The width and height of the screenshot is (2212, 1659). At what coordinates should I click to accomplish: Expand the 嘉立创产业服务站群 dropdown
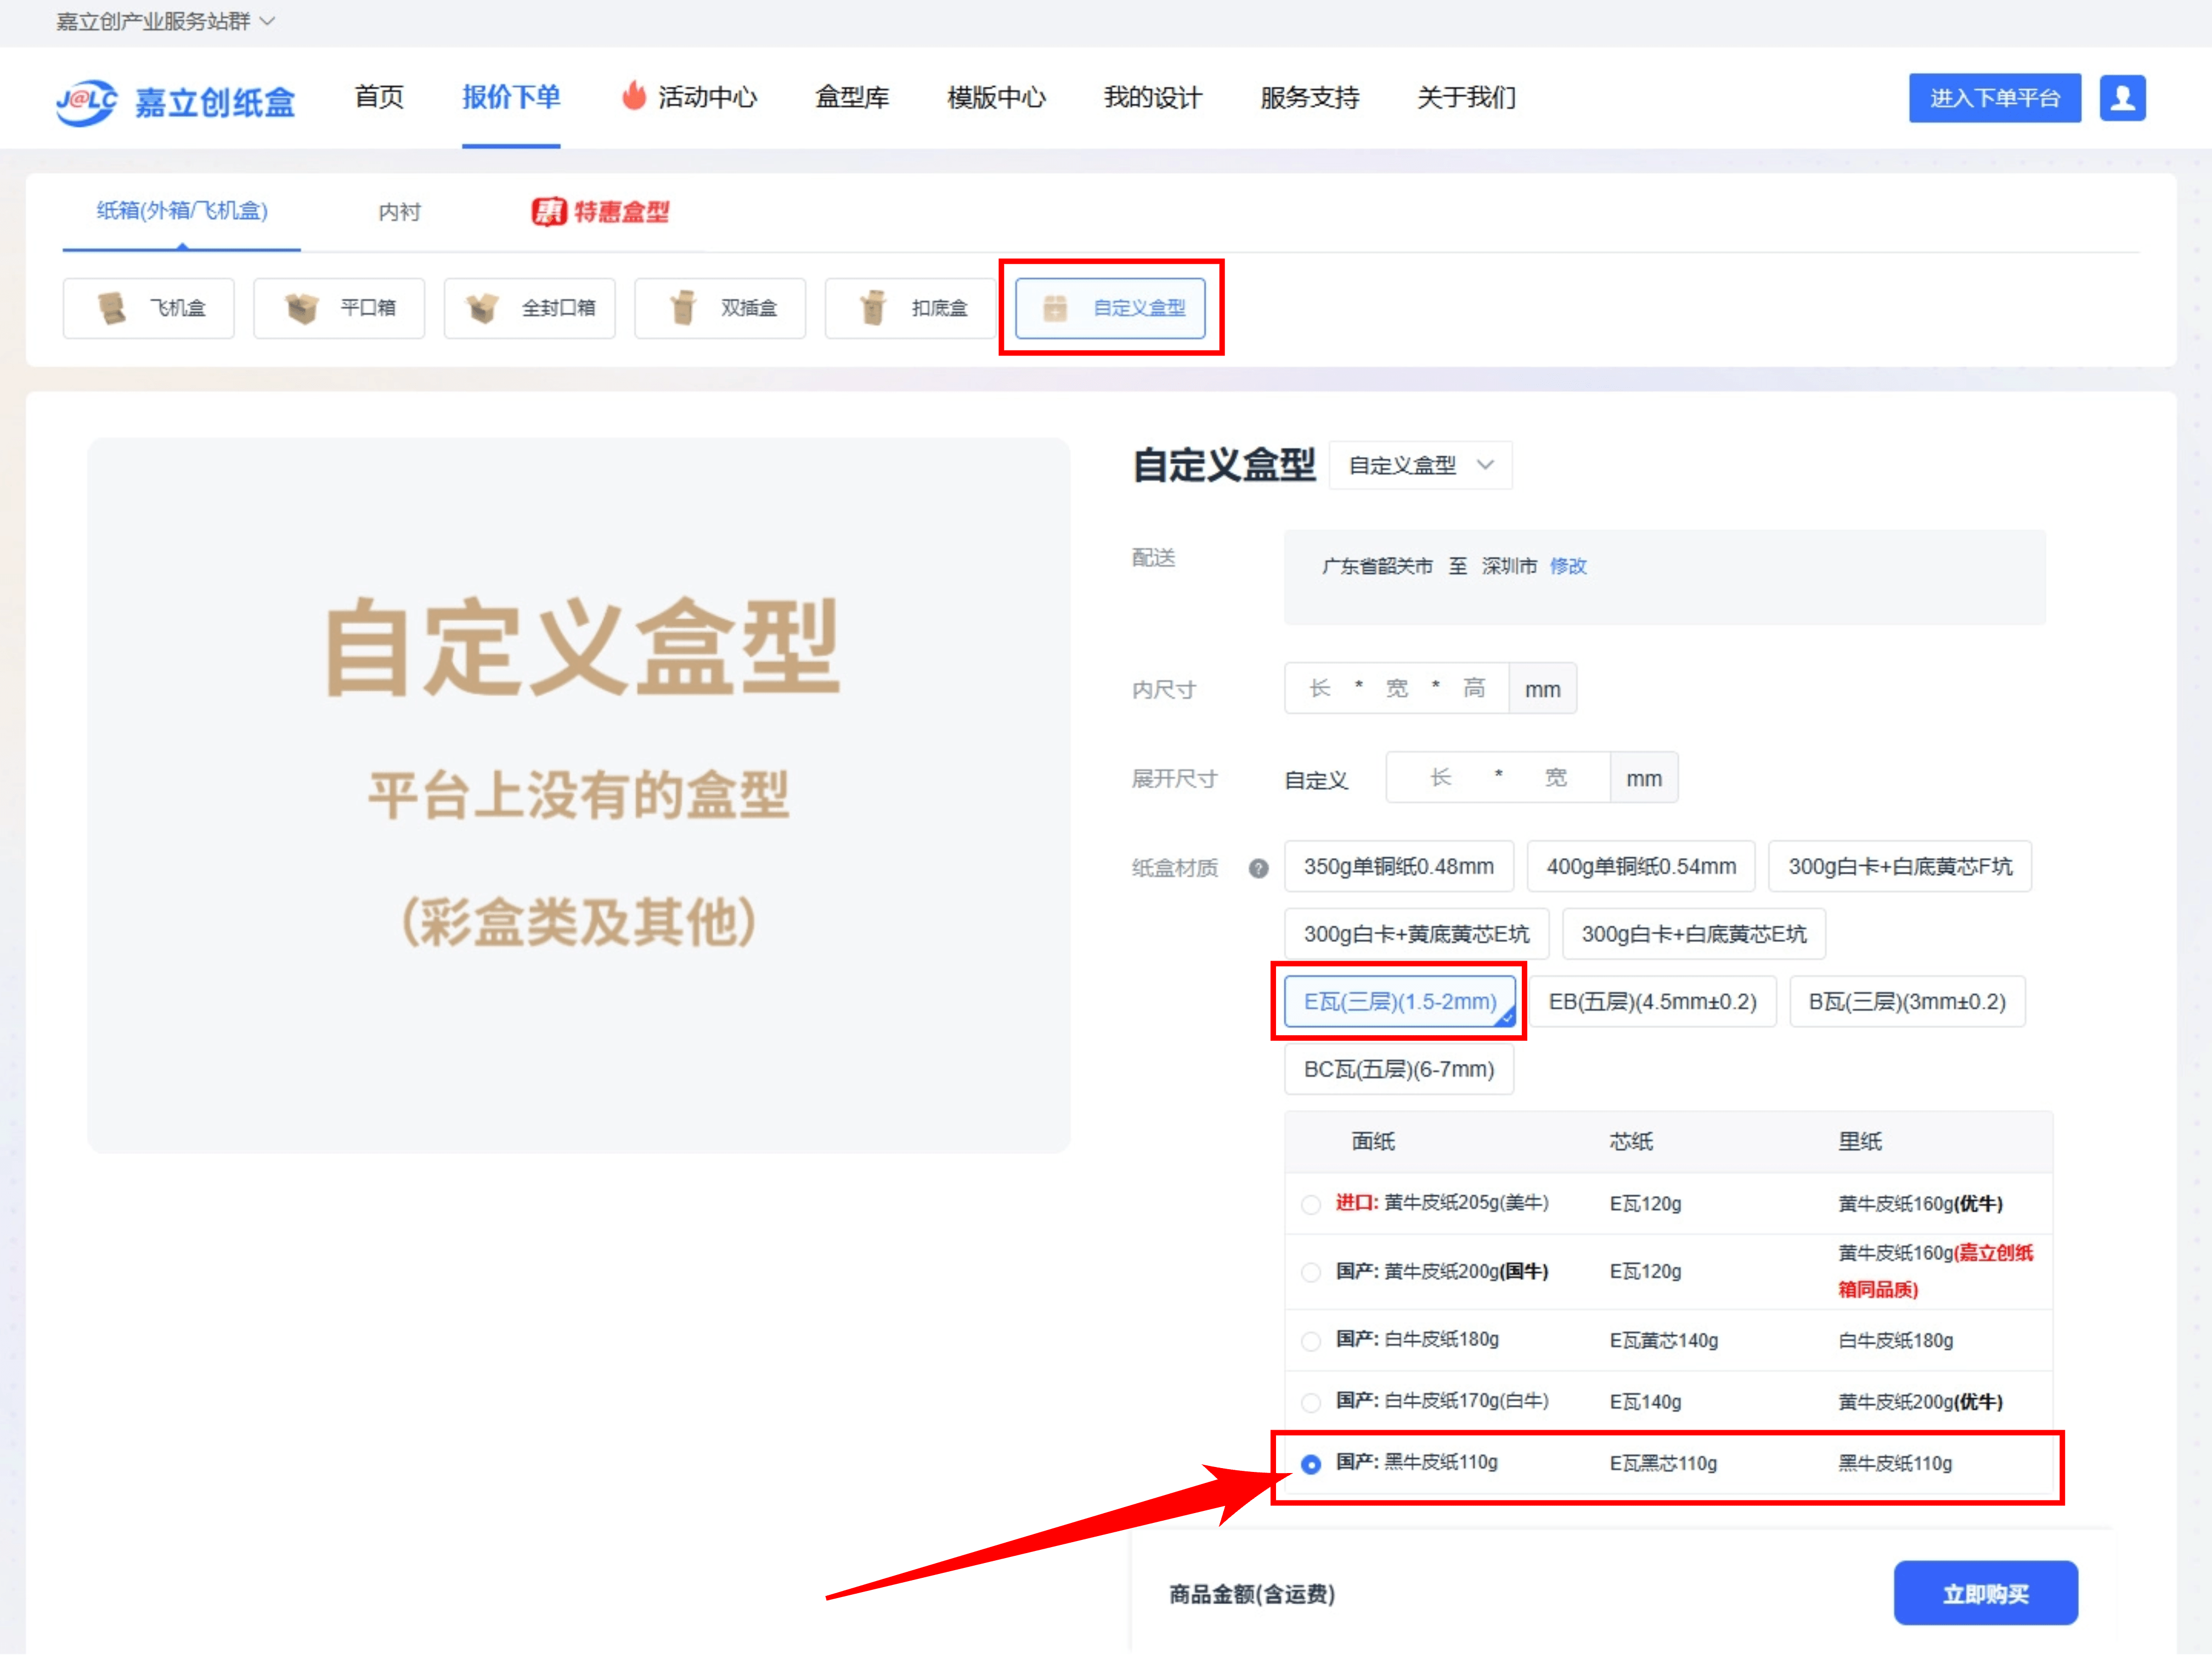(165, 21)
